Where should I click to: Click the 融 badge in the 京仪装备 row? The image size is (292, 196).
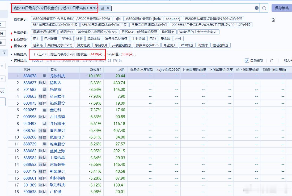click(x=40, y=164)
